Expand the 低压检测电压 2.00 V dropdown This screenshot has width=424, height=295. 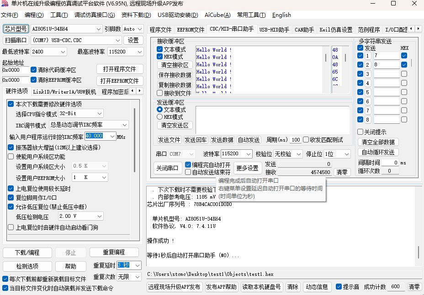[x=100, y=216]
